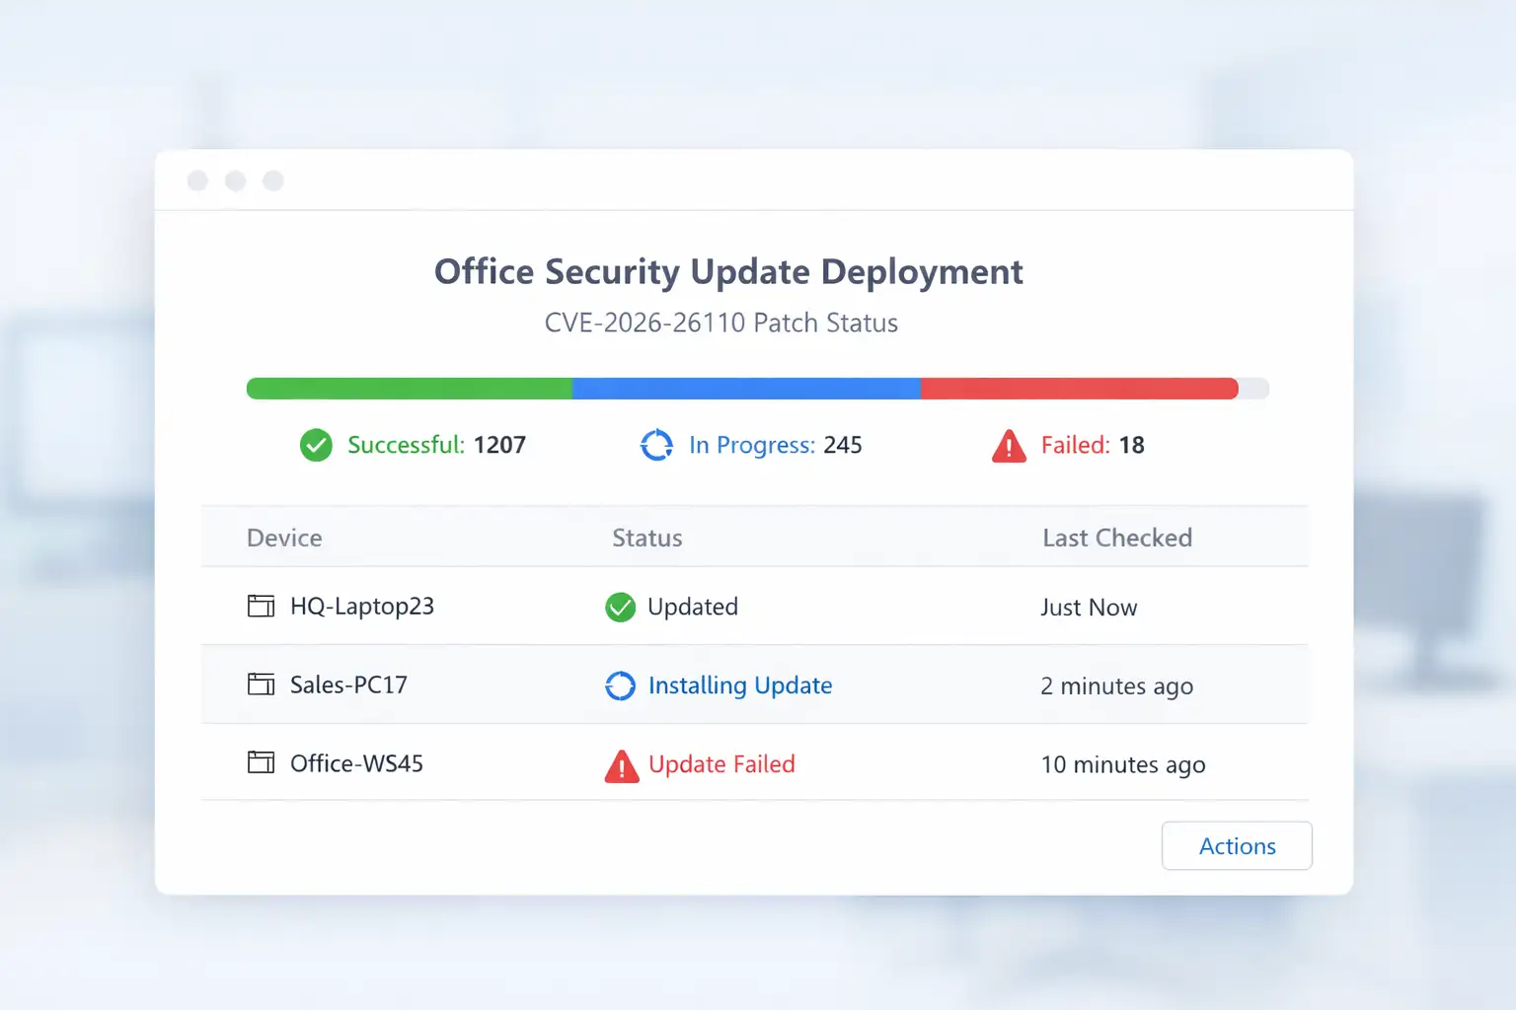Click the red Failed warning icon
Viewport: 1516px width, 1010px height.
1009,447
